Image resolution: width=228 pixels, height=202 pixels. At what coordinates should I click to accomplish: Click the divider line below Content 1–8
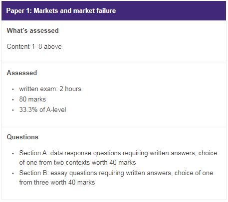click(114, 63)
